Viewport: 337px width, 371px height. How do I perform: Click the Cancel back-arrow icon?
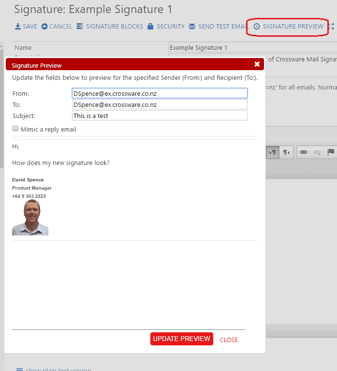[x=44, y=26]
